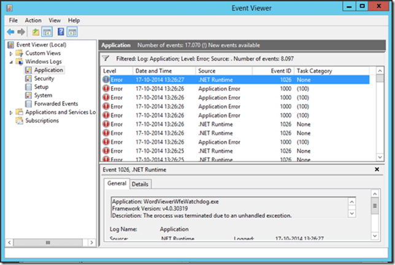Close the event preview pane
Viewport: 395px width, 265px height.
click(x=377, y=169)
